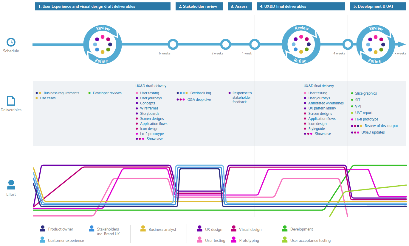Select the UX design legend icon
The height and width of the screenshot is (246, 409).
click(200, 229)
